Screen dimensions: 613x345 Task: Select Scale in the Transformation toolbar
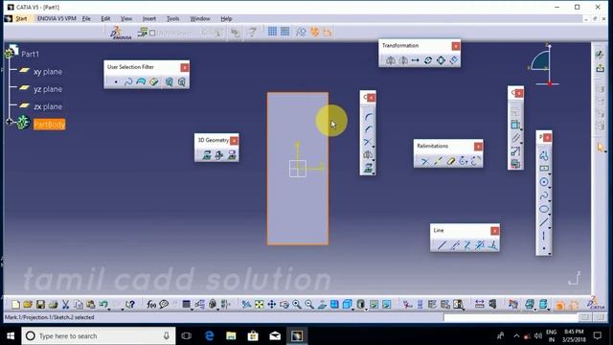click(441, 60)
